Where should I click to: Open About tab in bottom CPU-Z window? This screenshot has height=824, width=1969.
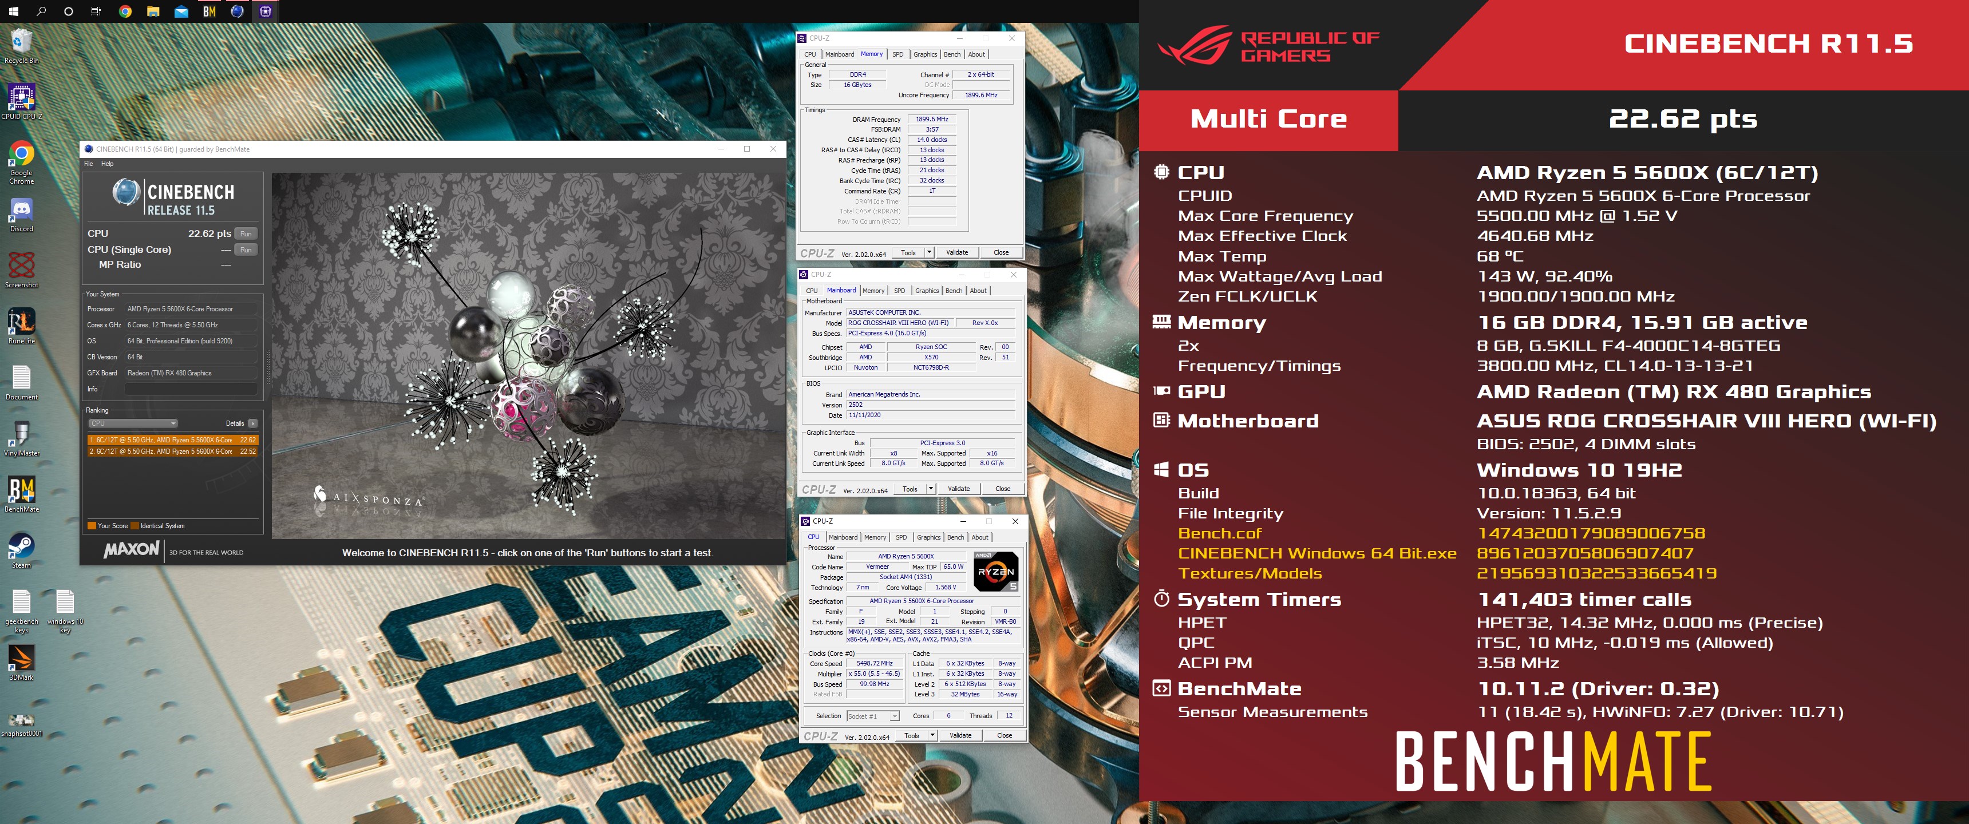coord(980,537)
